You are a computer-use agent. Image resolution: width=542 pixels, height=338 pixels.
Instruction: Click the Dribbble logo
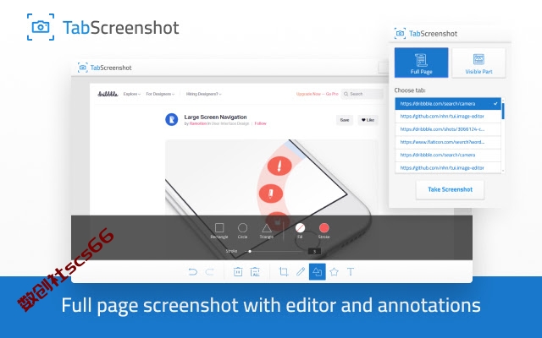tap(108, 94)
